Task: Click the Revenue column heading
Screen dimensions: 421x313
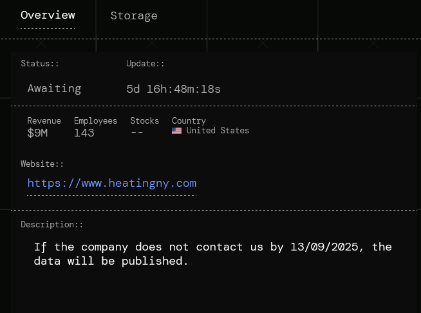Action: pyautogui.click(x=44, y=120)
